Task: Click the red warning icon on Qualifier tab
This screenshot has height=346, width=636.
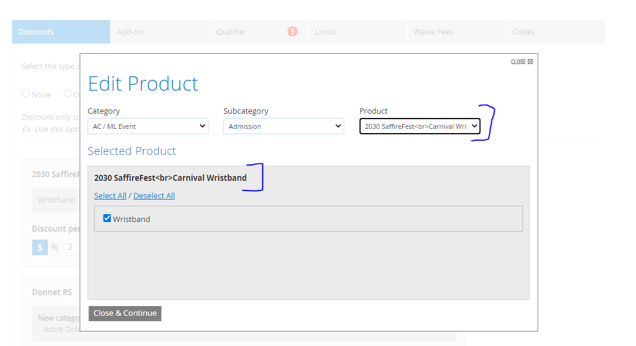Action: pyautogui.click(x=293, y=31)
